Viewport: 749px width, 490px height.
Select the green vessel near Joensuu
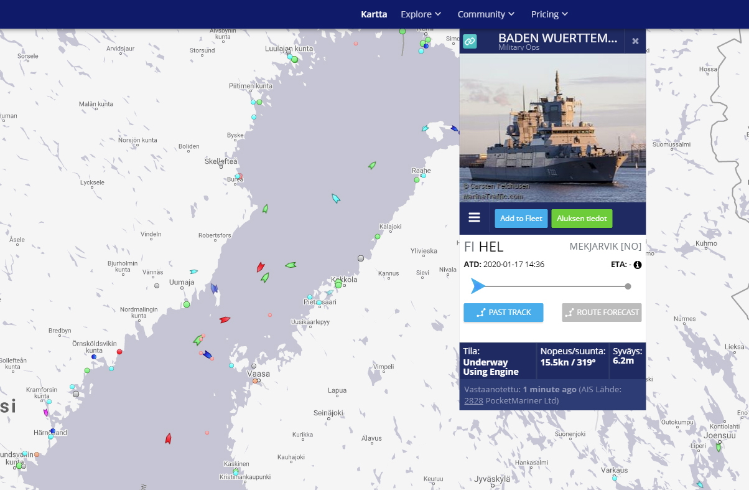pos(719,447)
